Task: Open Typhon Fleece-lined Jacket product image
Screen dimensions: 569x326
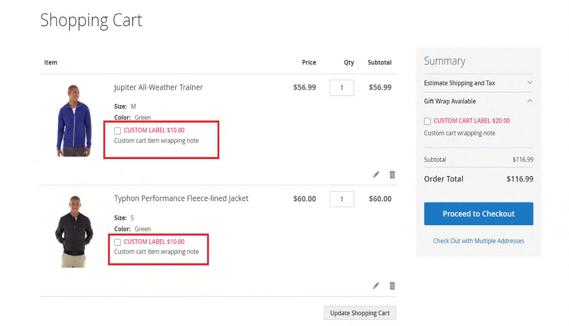Action: coord(74,231)
